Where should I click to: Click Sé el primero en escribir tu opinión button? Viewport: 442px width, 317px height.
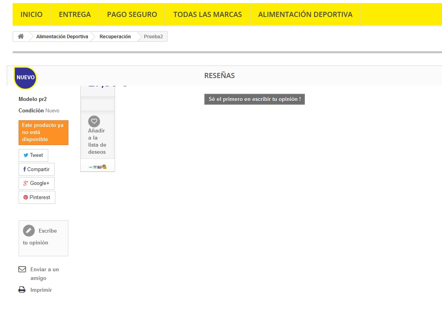pyautogui.click(x=255, y=99)
